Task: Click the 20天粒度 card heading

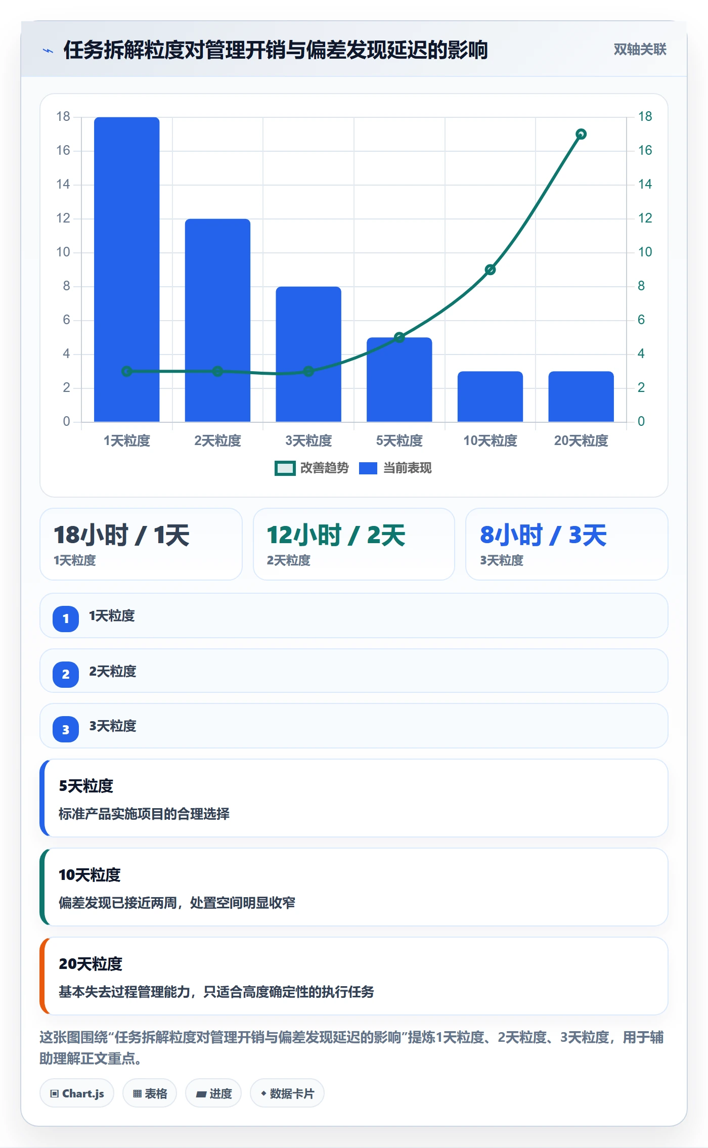Action: click(91, 964)
